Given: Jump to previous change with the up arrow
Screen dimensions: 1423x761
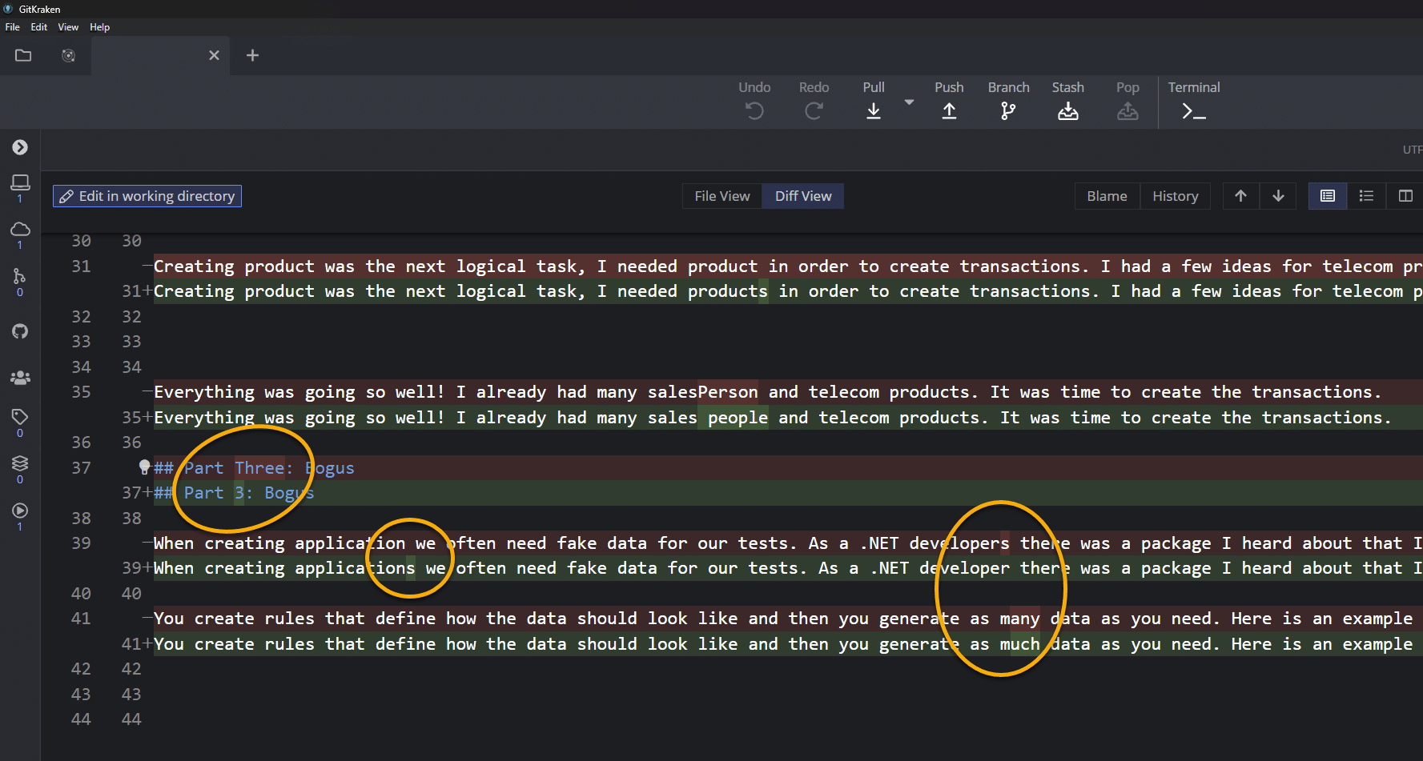Looking at the screenshot, I should (1240, 196).
